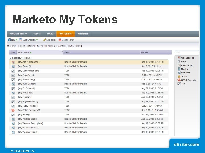Sort by the Type column header
Image resolution: width=205 pixels, height=153 pixels.
point(13,52)
